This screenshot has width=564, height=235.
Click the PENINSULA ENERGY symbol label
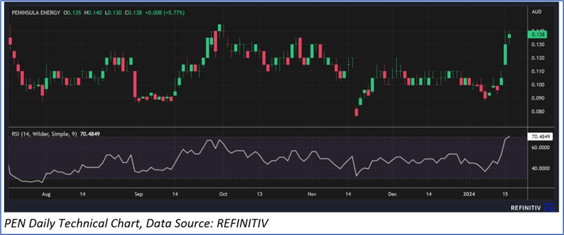[x=35, y=13]
